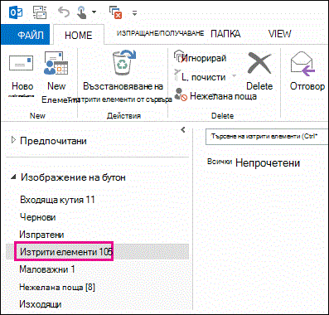This screenshot has width=329, height=315.
Task: Open the Входяща кутия folder
Action: click(x=57, y=200)
